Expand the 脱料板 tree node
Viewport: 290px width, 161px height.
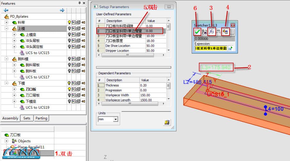(x=14, y=71)
